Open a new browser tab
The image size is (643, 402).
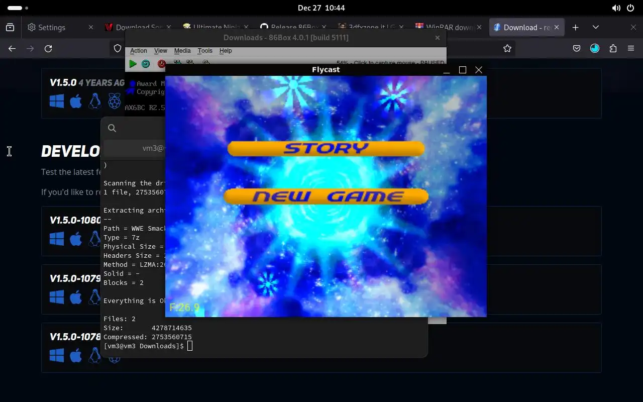click(x=576, y=27)
